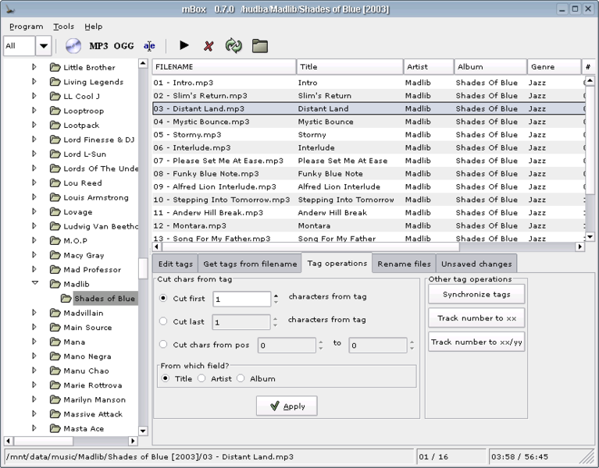Choose Album as the field
Screen dimensions: 599x468
click(x=241, y=378)
